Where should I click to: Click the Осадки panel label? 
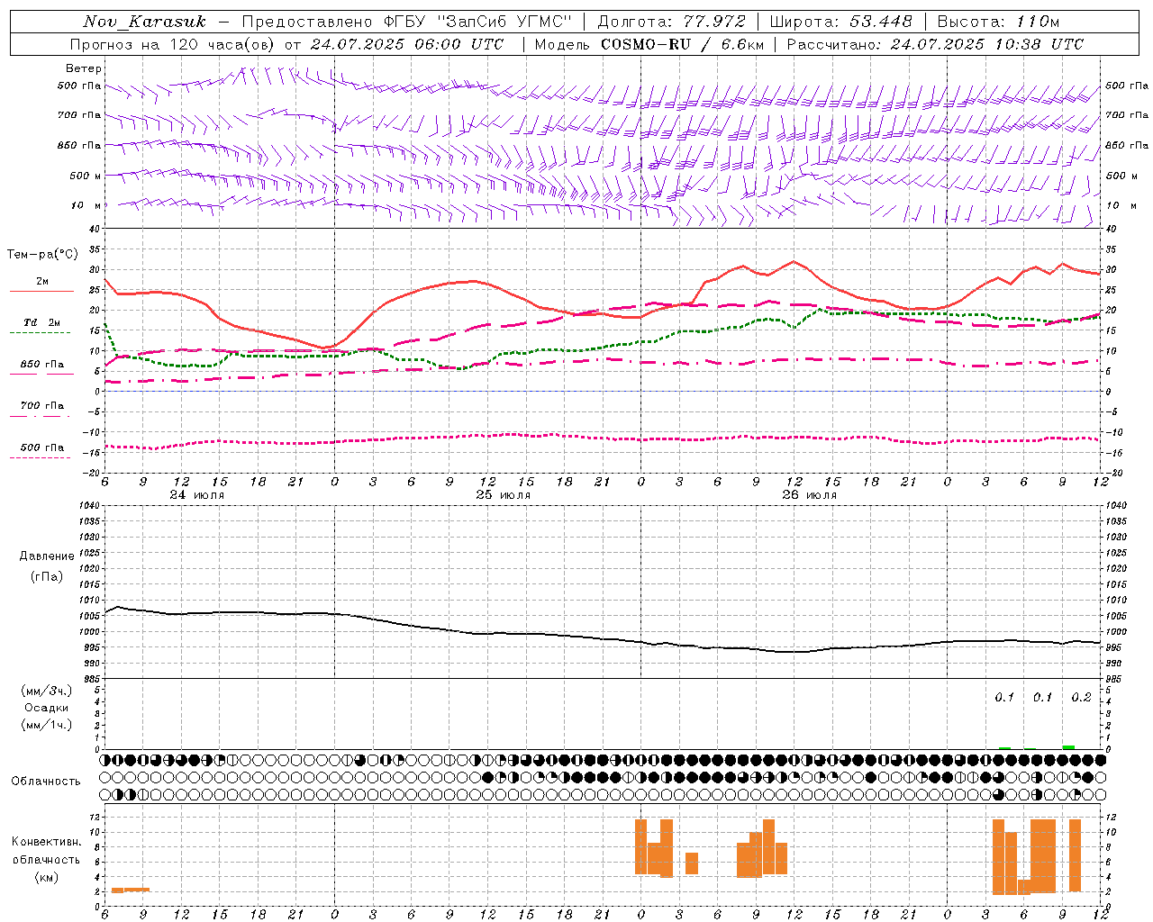point(47,709)
